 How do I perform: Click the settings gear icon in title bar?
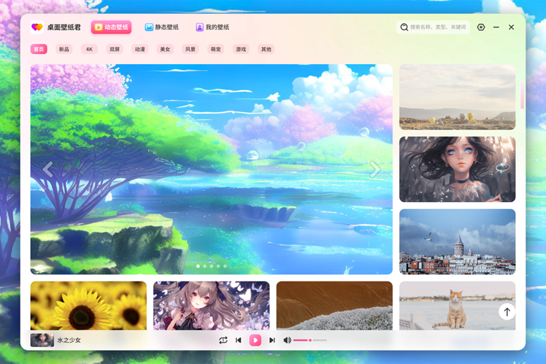pyautogui.click(x=481, y=27)
